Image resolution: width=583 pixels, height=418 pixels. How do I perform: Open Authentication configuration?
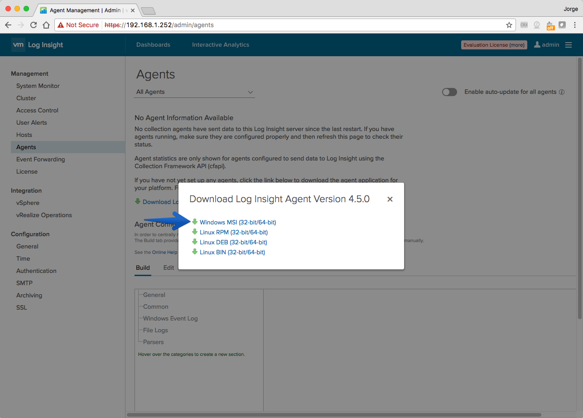36,271
